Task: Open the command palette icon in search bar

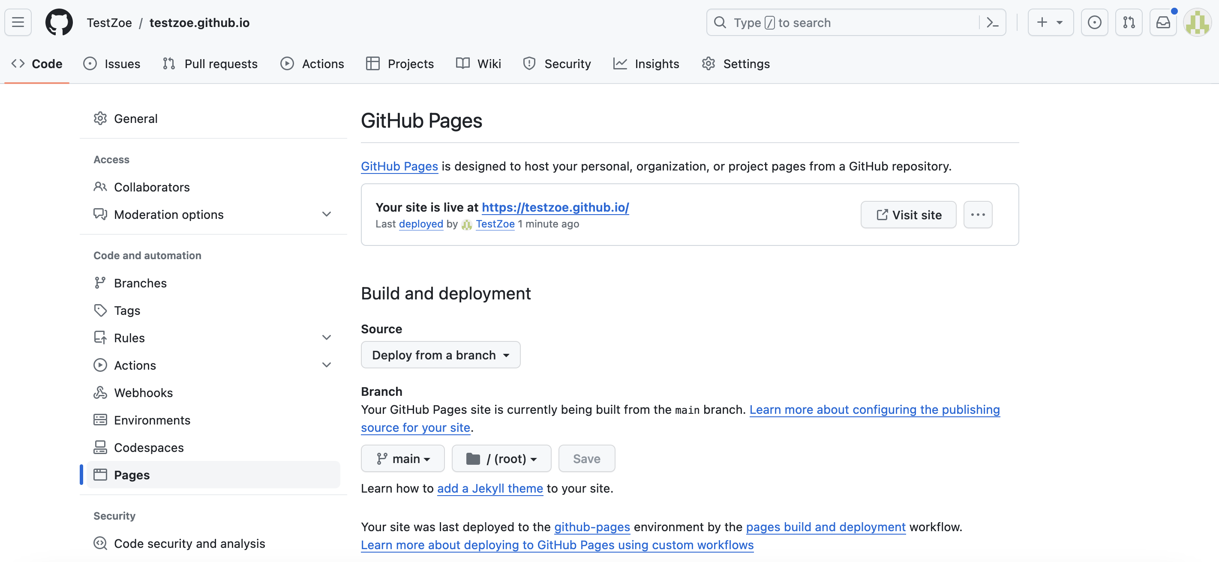Action: coord(992,22)
